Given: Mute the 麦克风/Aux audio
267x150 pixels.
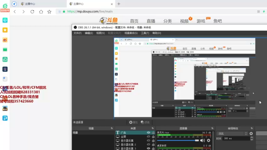Looking at the screenshot, I should [x=202, y=140].
